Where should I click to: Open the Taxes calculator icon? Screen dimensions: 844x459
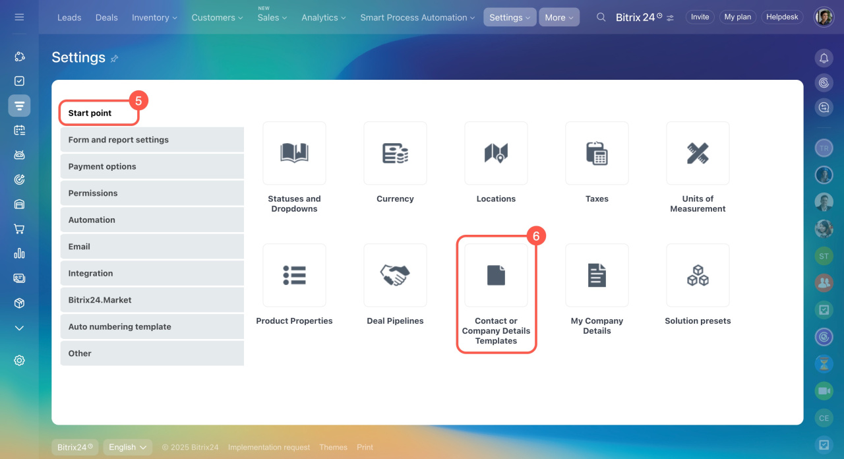pyautogui.click(x=597, y=153)
